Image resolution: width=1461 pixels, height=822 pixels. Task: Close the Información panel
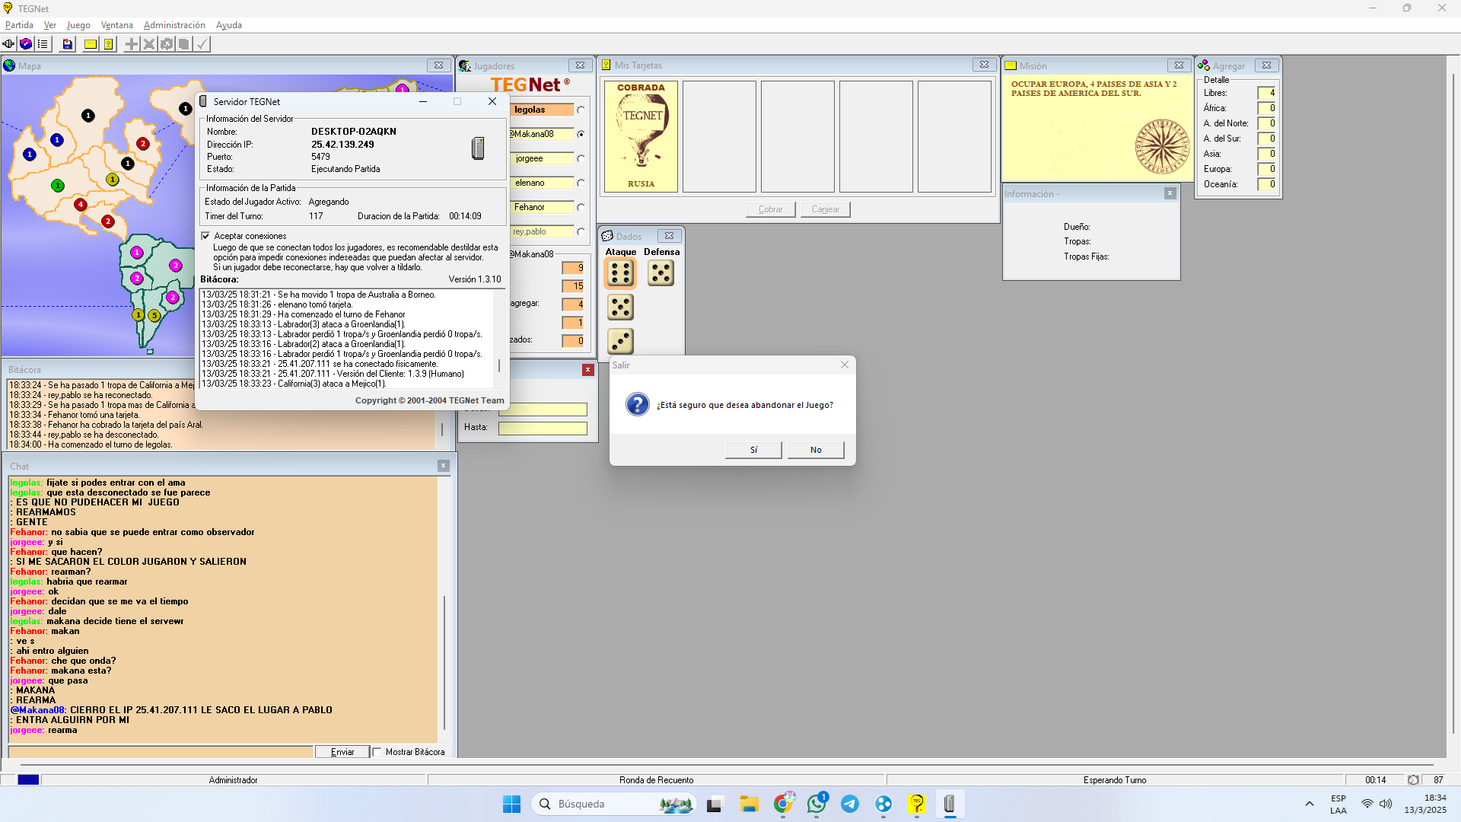1170,193
